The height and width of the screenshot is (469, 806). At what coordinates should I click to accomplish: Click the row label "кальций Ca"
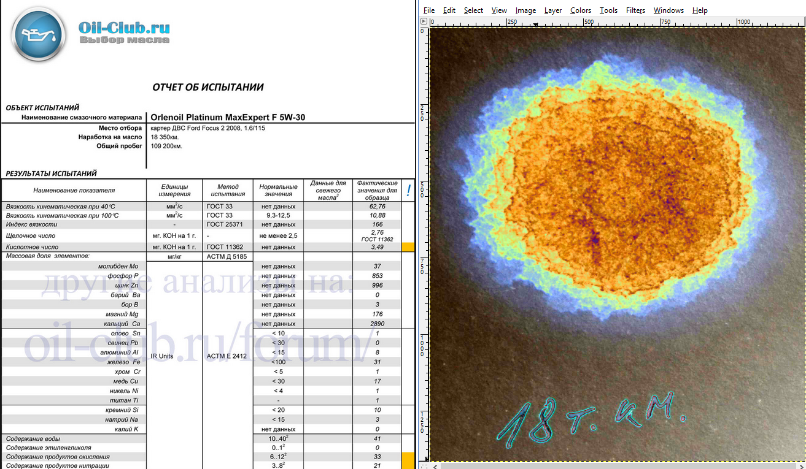(x=123, y=324)
